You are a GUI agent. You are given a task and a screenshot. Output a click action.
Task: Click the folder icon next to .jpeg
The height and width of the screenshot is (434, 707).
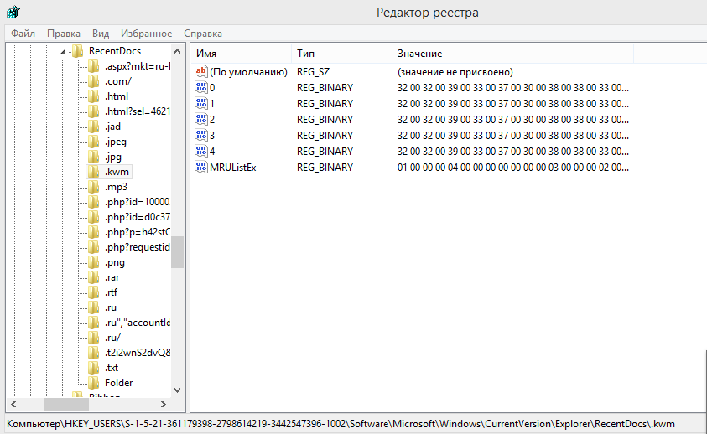click(93, 142)
